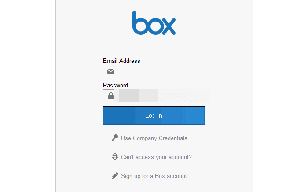Open Use Company Credentials link
The width and height of the screenshot is (308, 192).
154,138
